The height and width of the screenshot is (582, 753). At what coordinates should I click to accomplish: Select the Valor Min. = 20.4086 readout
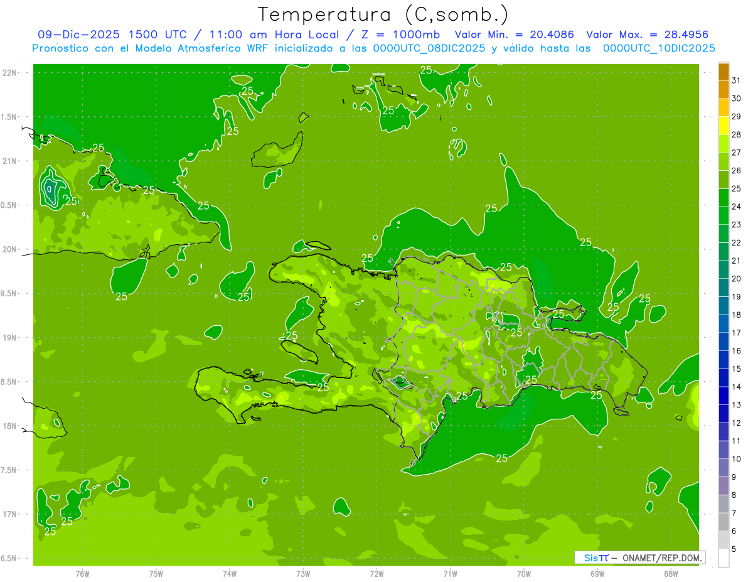[x=514, y=35]
